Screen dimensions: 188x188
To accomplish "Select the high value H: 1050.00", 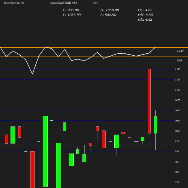I will (x=110, y=10).
